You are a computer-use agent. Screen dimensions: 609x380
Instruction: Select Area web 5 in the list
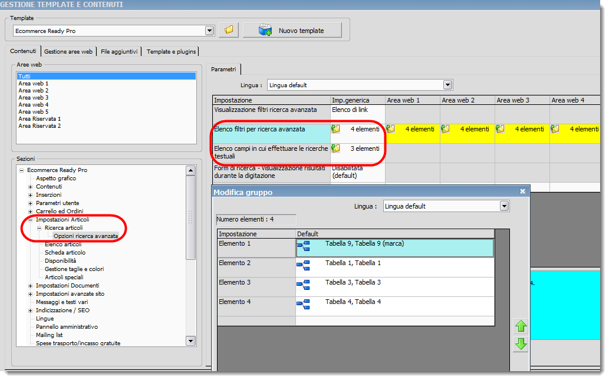[x=34, y=112]
